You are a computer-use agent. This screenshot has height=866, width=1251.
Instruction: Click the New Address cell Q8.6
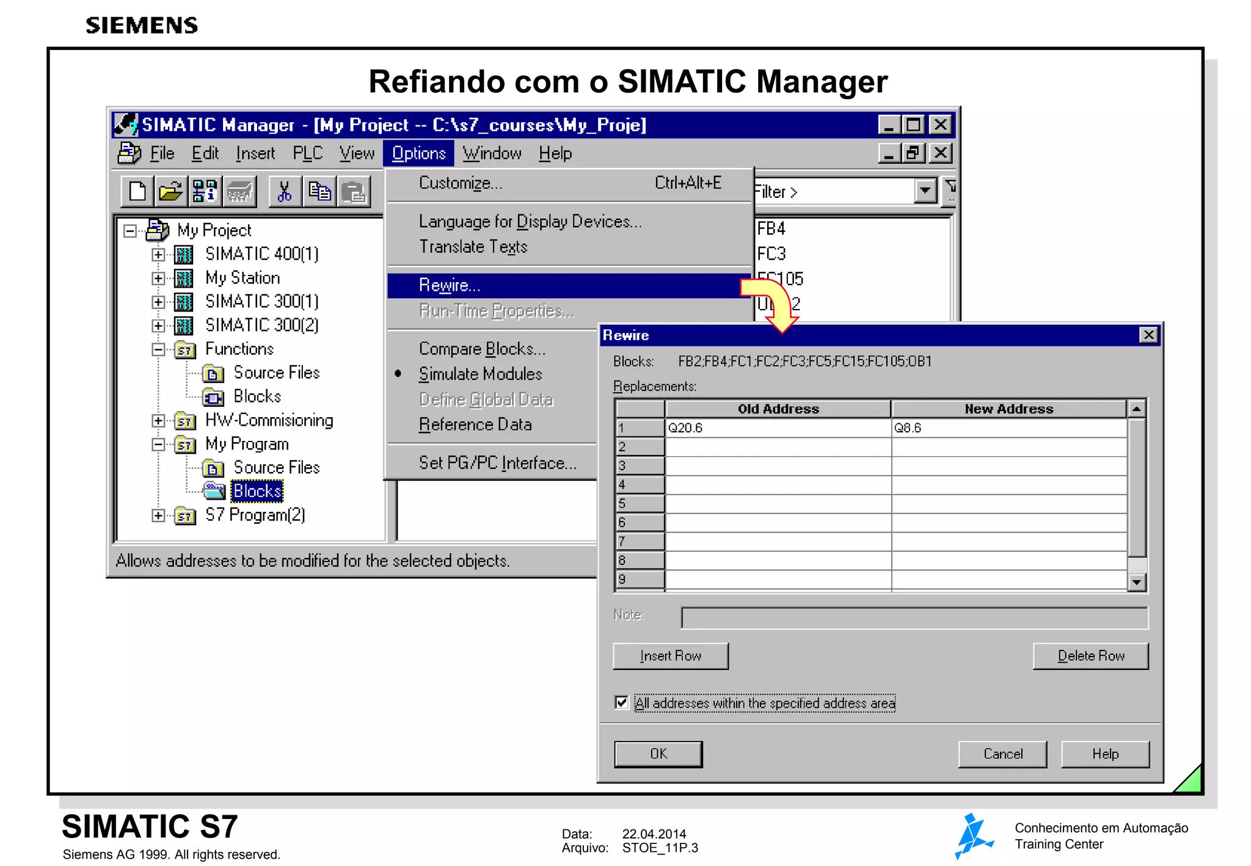click(x=1008, y=428)
